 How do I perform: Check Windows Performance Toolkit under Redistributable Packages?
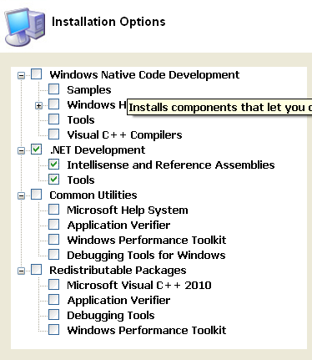click(x=53, y=330)
